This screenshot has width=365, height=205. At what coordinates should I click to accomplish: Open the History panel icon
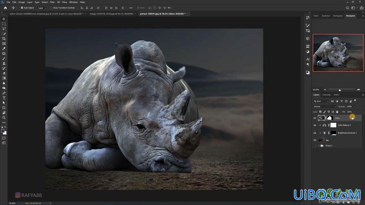coord(308,18)
